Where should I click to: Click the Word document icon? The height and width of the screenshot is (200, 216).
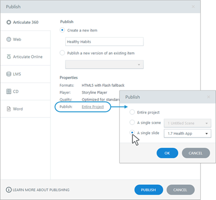coord(8,109)
